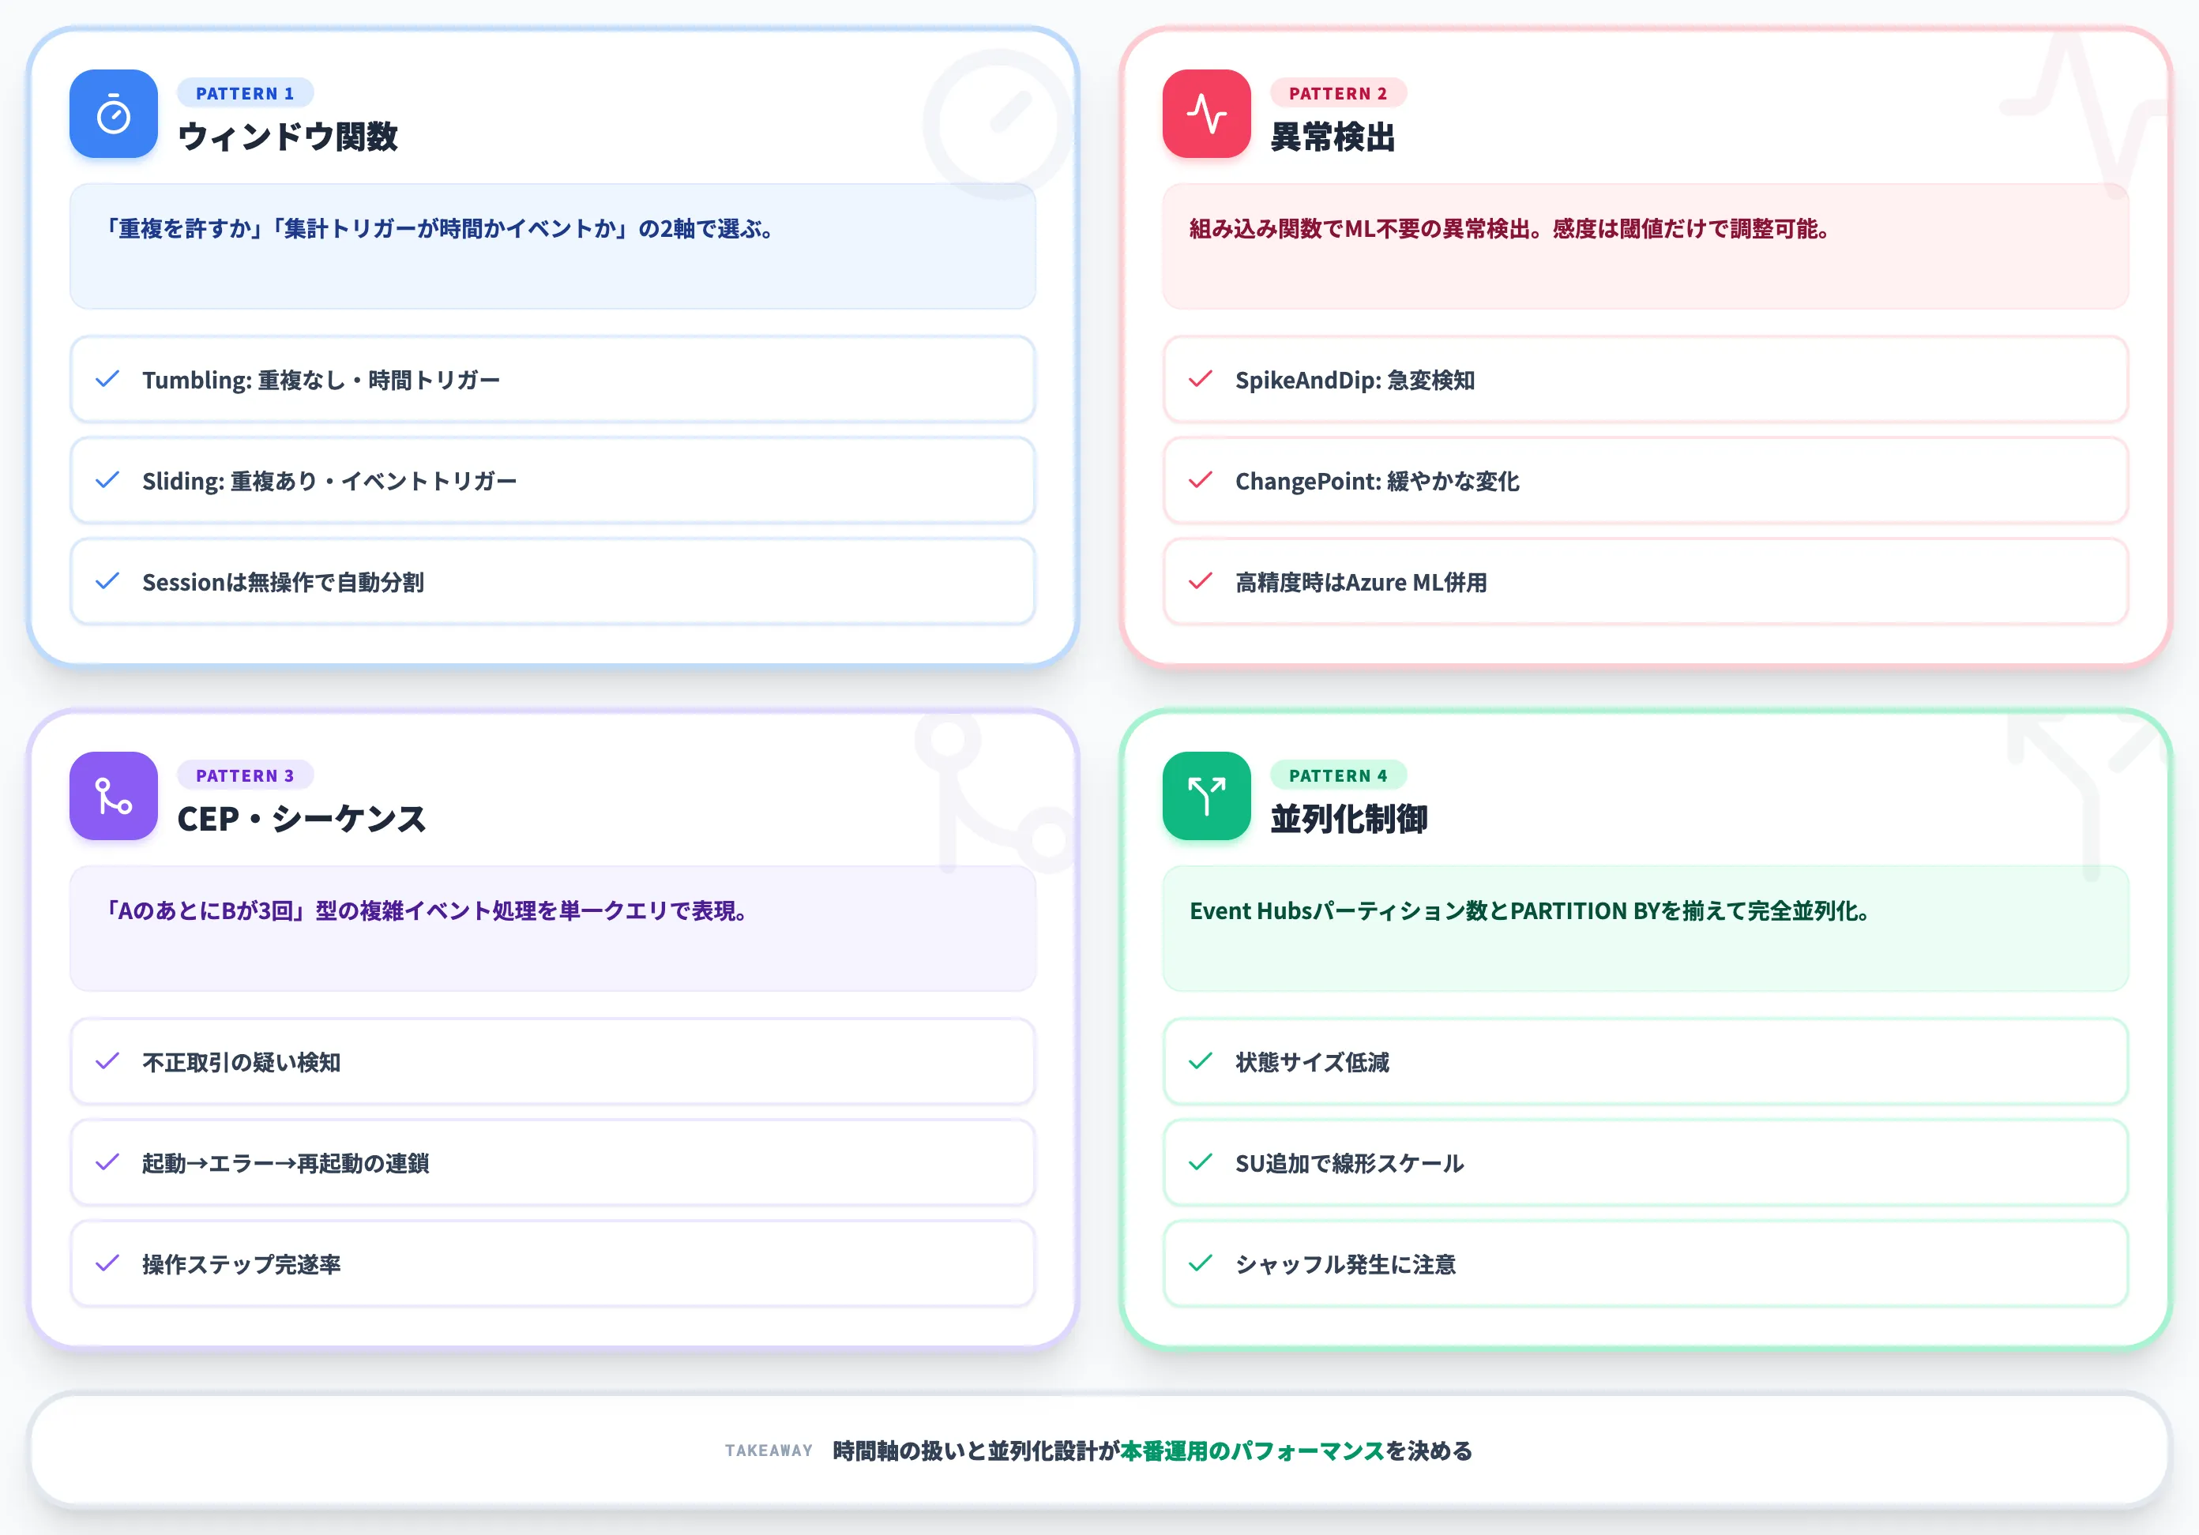The width and height of the screenshot is (2199, 1535).
Task: Click the text 不正取引の疑い検知
Action: tap(242, 1062)
